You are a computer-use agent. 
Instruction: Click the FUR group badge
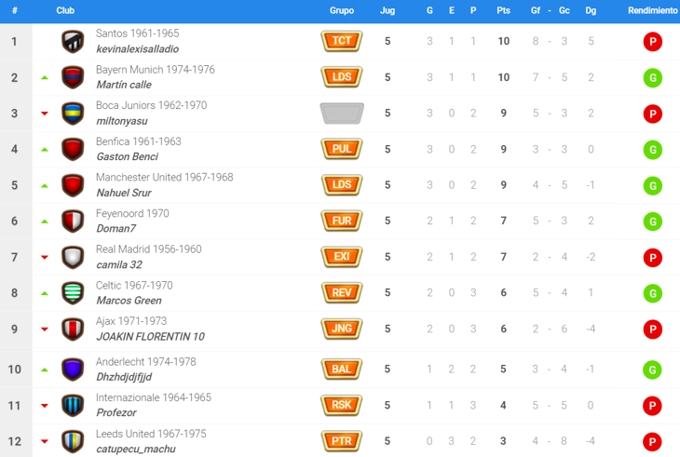[x=342, y=222]
